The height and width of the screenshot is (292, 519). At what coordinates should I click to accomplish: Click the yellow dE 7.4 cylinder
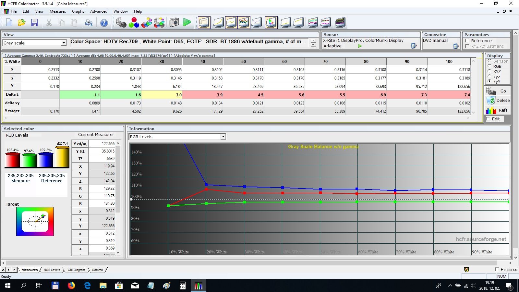(x=62, y=156)
